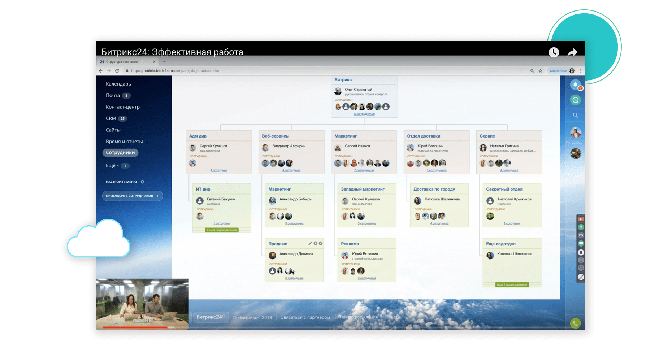Screen dimensions: 650x361
Task: Open '12 сотрудников' link under Битрикс
Action: 364,114
